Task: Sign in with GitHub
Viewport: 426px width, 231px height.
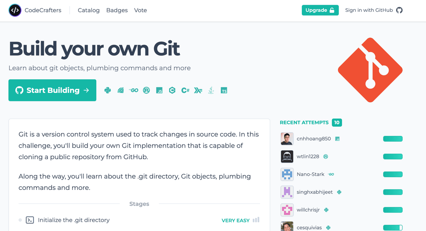Action: point(374,10)
